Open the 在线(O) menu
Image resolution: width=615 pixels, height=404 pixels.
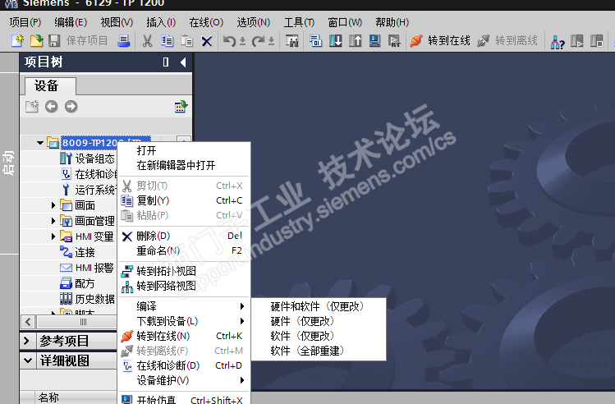[206, 22]
